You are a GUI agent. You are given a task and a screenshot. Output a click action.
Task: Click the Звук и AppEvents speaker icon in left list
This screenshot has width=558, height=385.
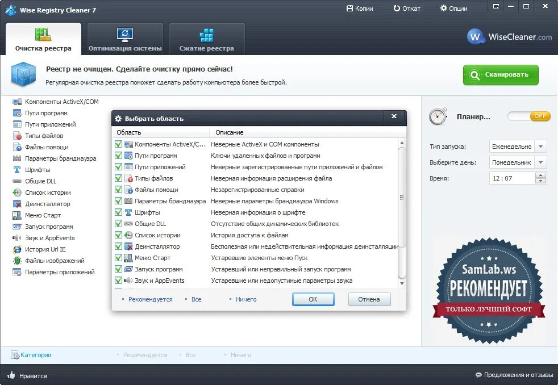point(17,238)
